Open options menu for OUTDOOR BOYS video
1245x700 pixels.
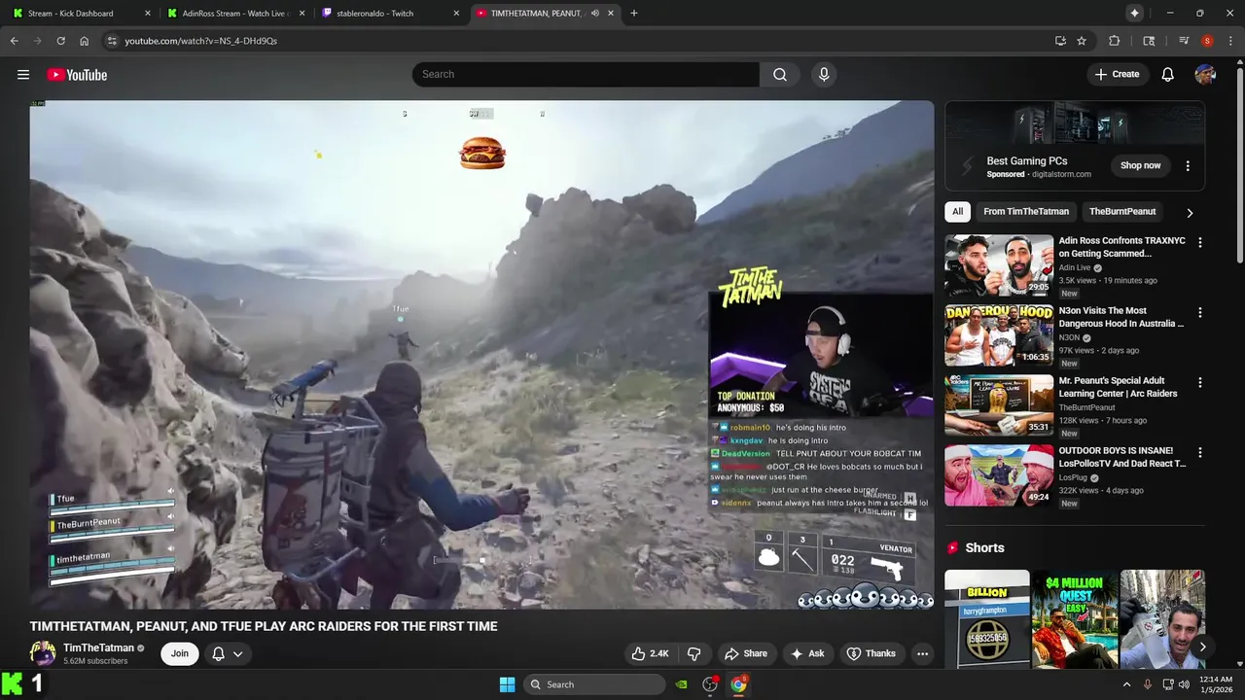(1199, 453)
